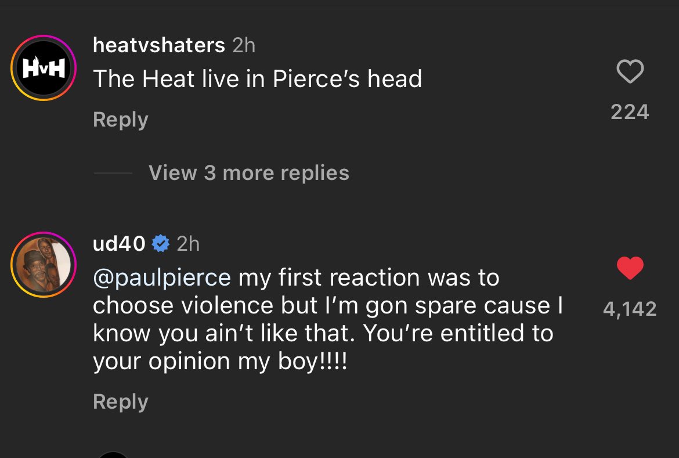The image size is (679, 458).
Task: Tap the line beside View 3 more replies
Action: (x=113, y=173)
